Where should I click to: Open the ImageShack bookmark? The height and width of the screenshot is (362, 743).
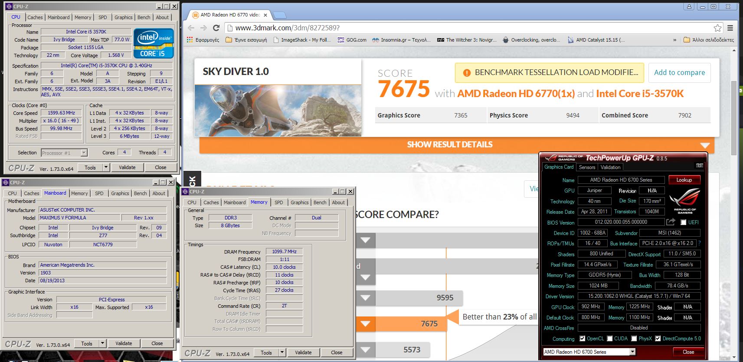pos(302,40)
